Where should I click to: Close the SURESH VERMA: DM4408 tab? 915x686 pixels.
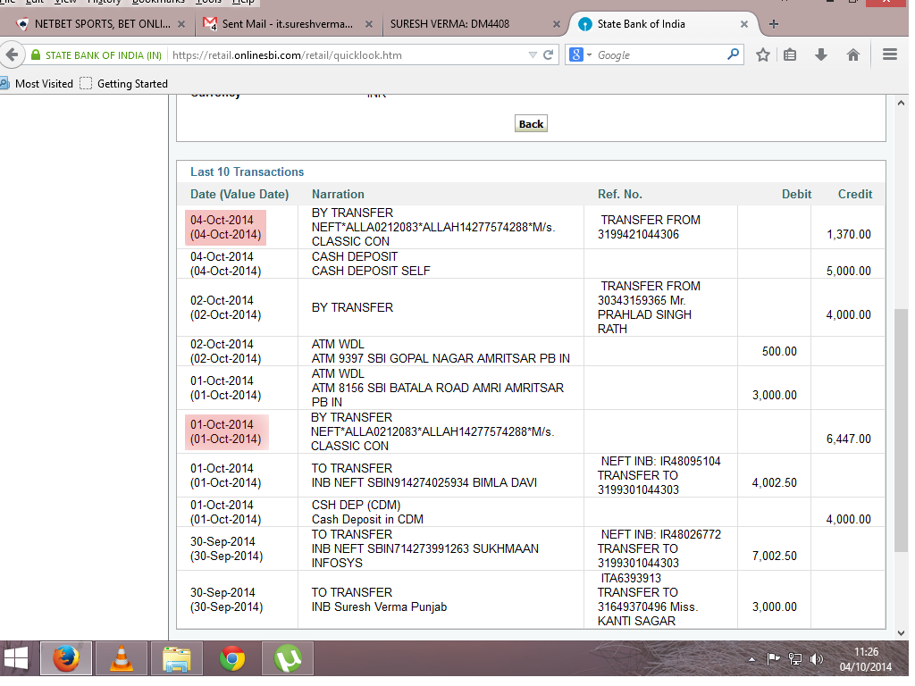coord(556,24)
